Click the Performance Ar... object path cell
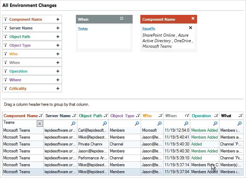 [x=93, y=158]
